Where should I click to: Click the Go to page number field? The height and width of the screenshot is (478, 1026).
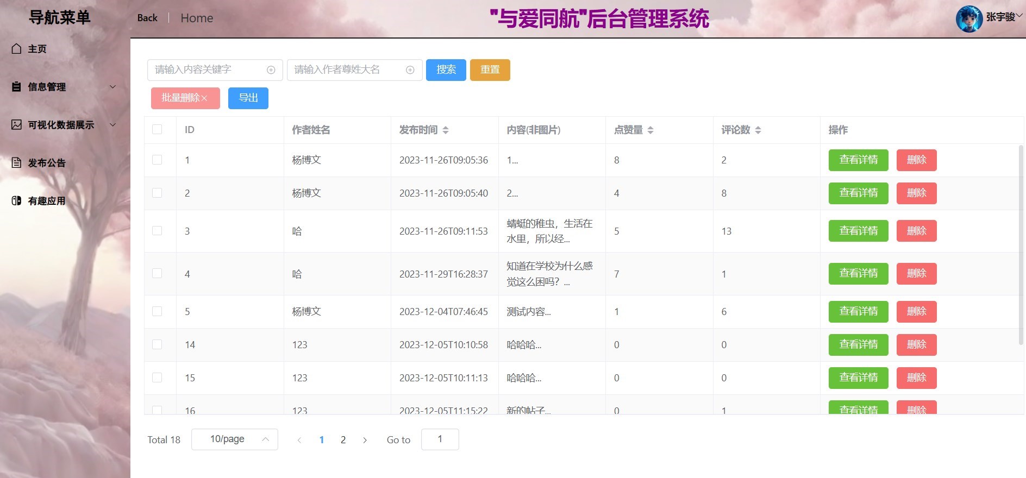click(x=440, y=439)
